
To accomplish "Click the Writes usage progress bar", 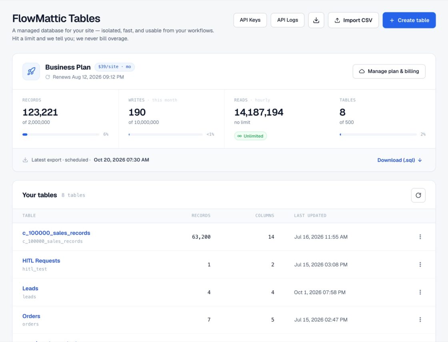I will (166, 135).
